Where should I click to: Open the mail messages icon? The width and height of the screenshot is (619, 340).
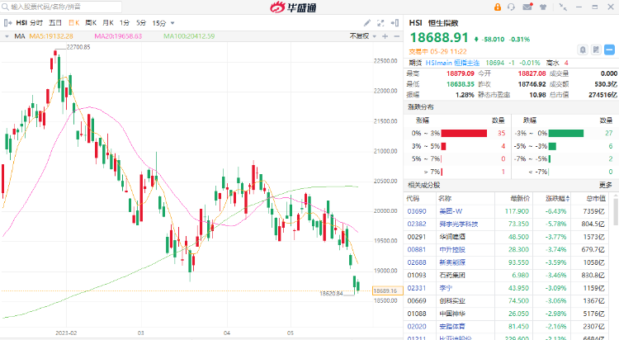pyautogui.click(x=527, y=7)
